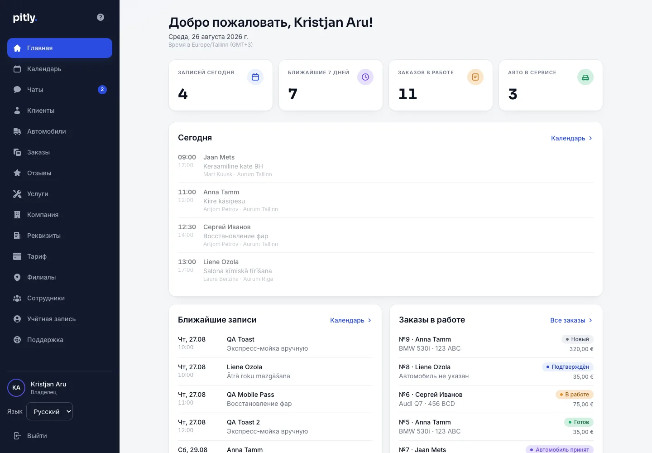
Task: Open the Русский language dropdown
Action: click(x=50, y=411)
